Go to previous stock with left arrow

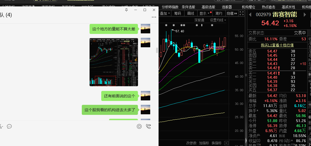[250, 14]
